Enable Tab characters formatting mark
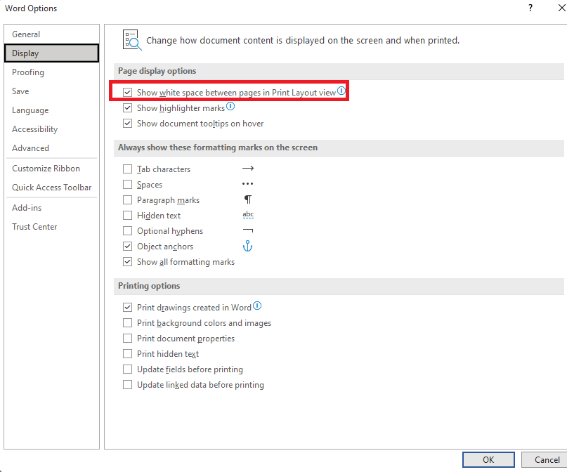 coord(127,169)
